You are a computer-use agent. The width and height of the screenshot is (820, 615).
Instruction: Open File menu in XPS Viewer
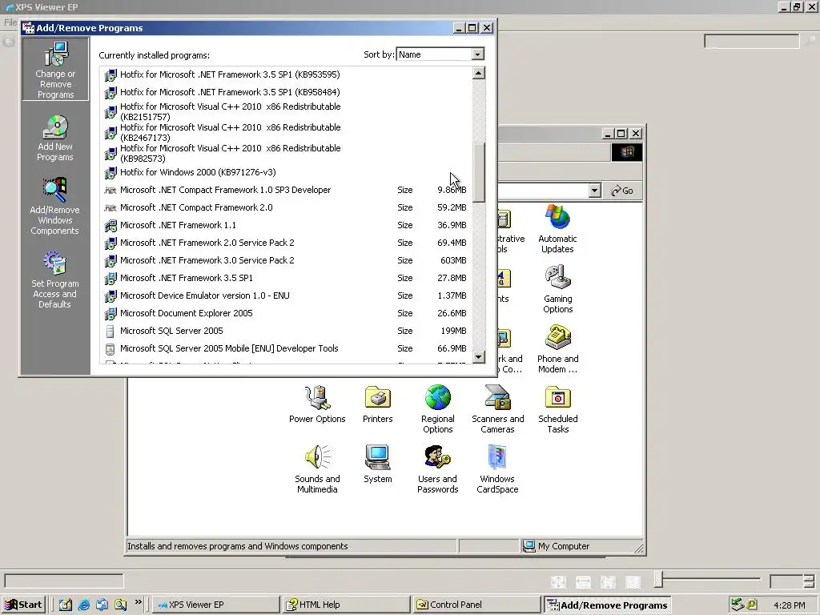click(x=10, y=22)
